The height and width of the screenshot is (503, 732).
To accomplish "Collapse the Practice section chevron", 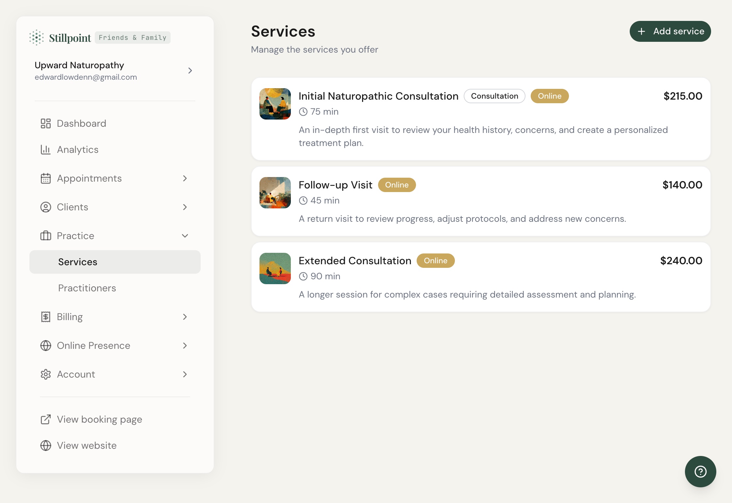I will point(185,236).
